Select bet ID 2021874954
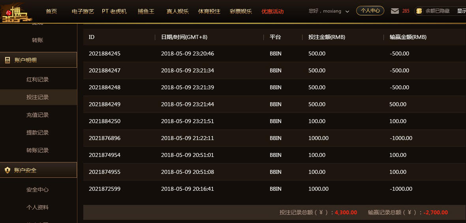This screenshot has width=466, height=223. (105, 155)
